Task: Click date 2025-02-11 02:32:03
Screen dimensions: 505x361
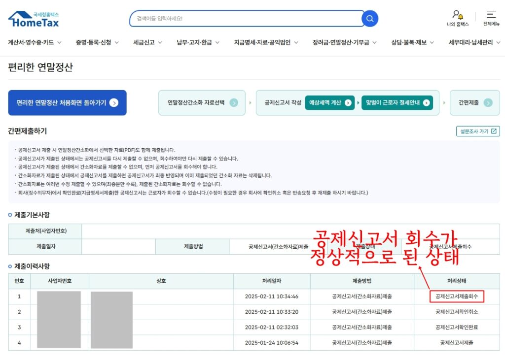Action: [272, 327]
